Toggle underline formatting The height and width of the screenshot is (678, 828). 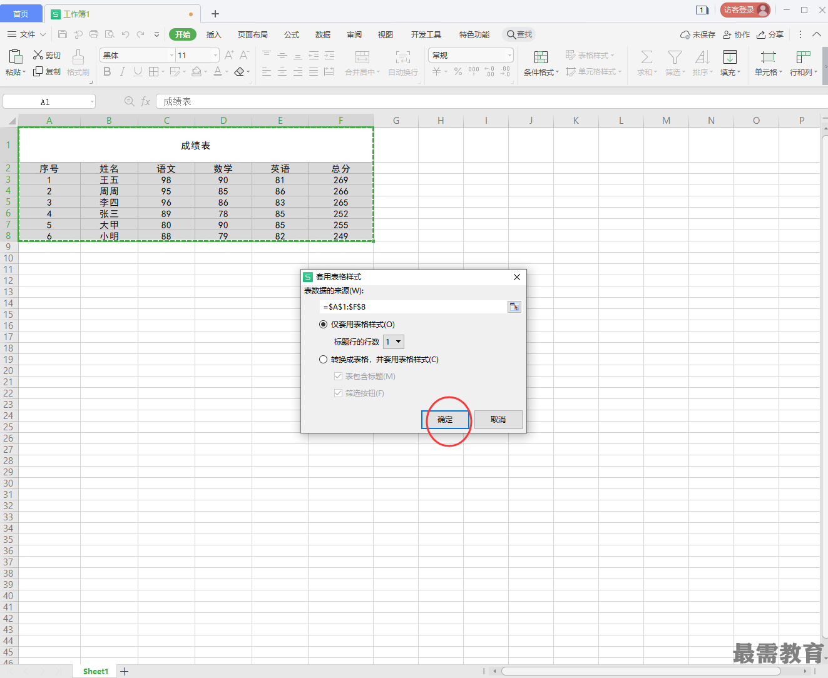coord(138,72)
